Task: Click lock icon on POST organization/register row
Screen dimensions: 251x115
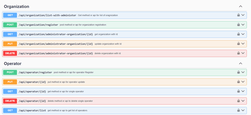Action: (x=238, y=25)
